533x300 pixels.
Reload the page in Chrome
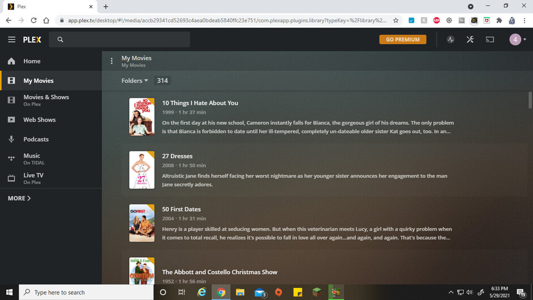(33, 20)
